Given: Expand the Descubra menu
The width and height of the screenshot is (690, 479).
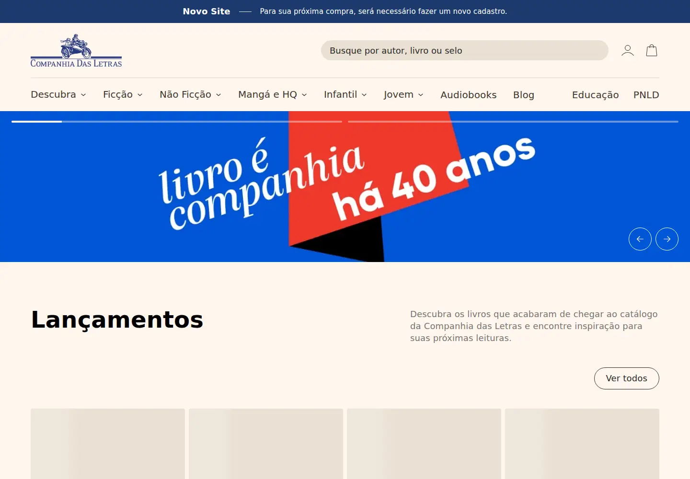Looking at the screenshot, I should [58, 94].
